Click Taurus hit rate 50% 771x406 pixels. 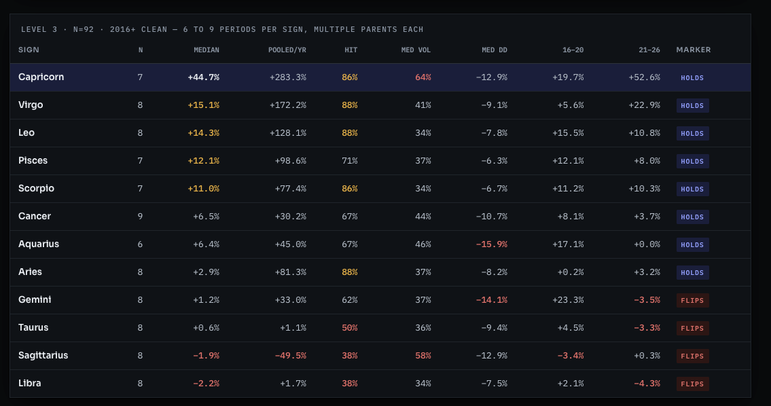pos(350,328)
